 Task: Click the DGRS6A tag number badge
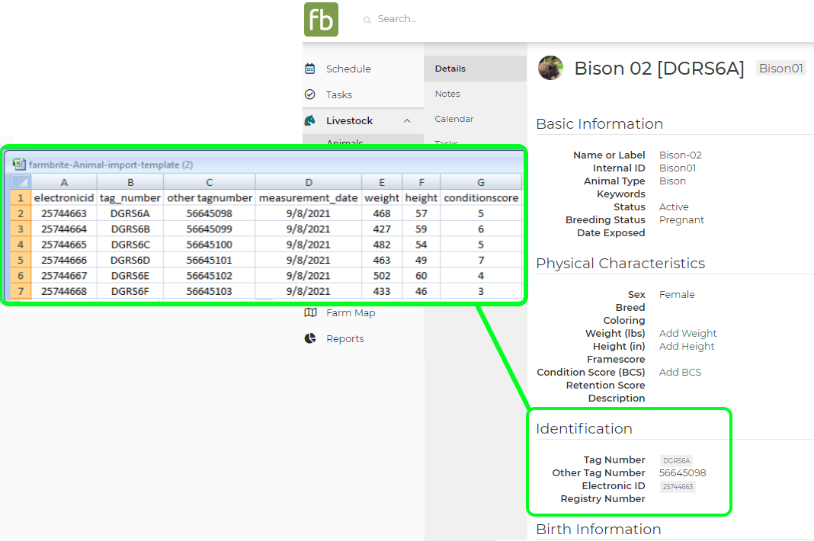coord(676,460)
